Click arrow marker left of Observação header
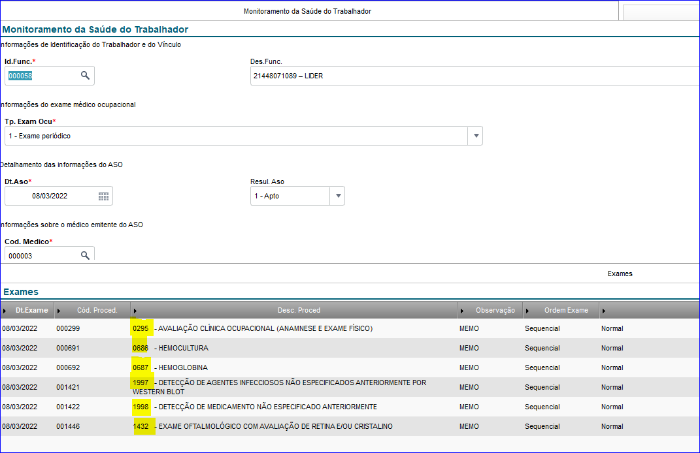The image size is (700, 453). point(462,311)
